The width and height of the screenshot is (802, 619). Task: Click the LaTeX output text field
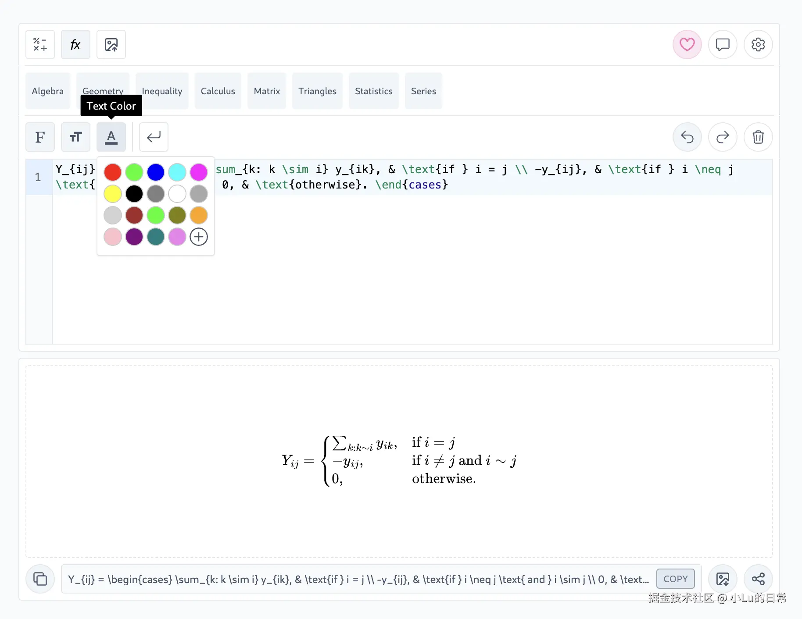(x=358, y=579)
